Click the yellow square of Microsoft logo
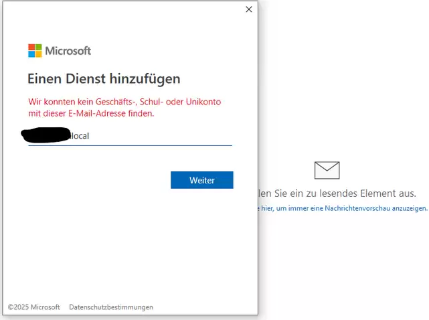Image resolution: width=429 pixels, height=320 pixels. [39, 54]
